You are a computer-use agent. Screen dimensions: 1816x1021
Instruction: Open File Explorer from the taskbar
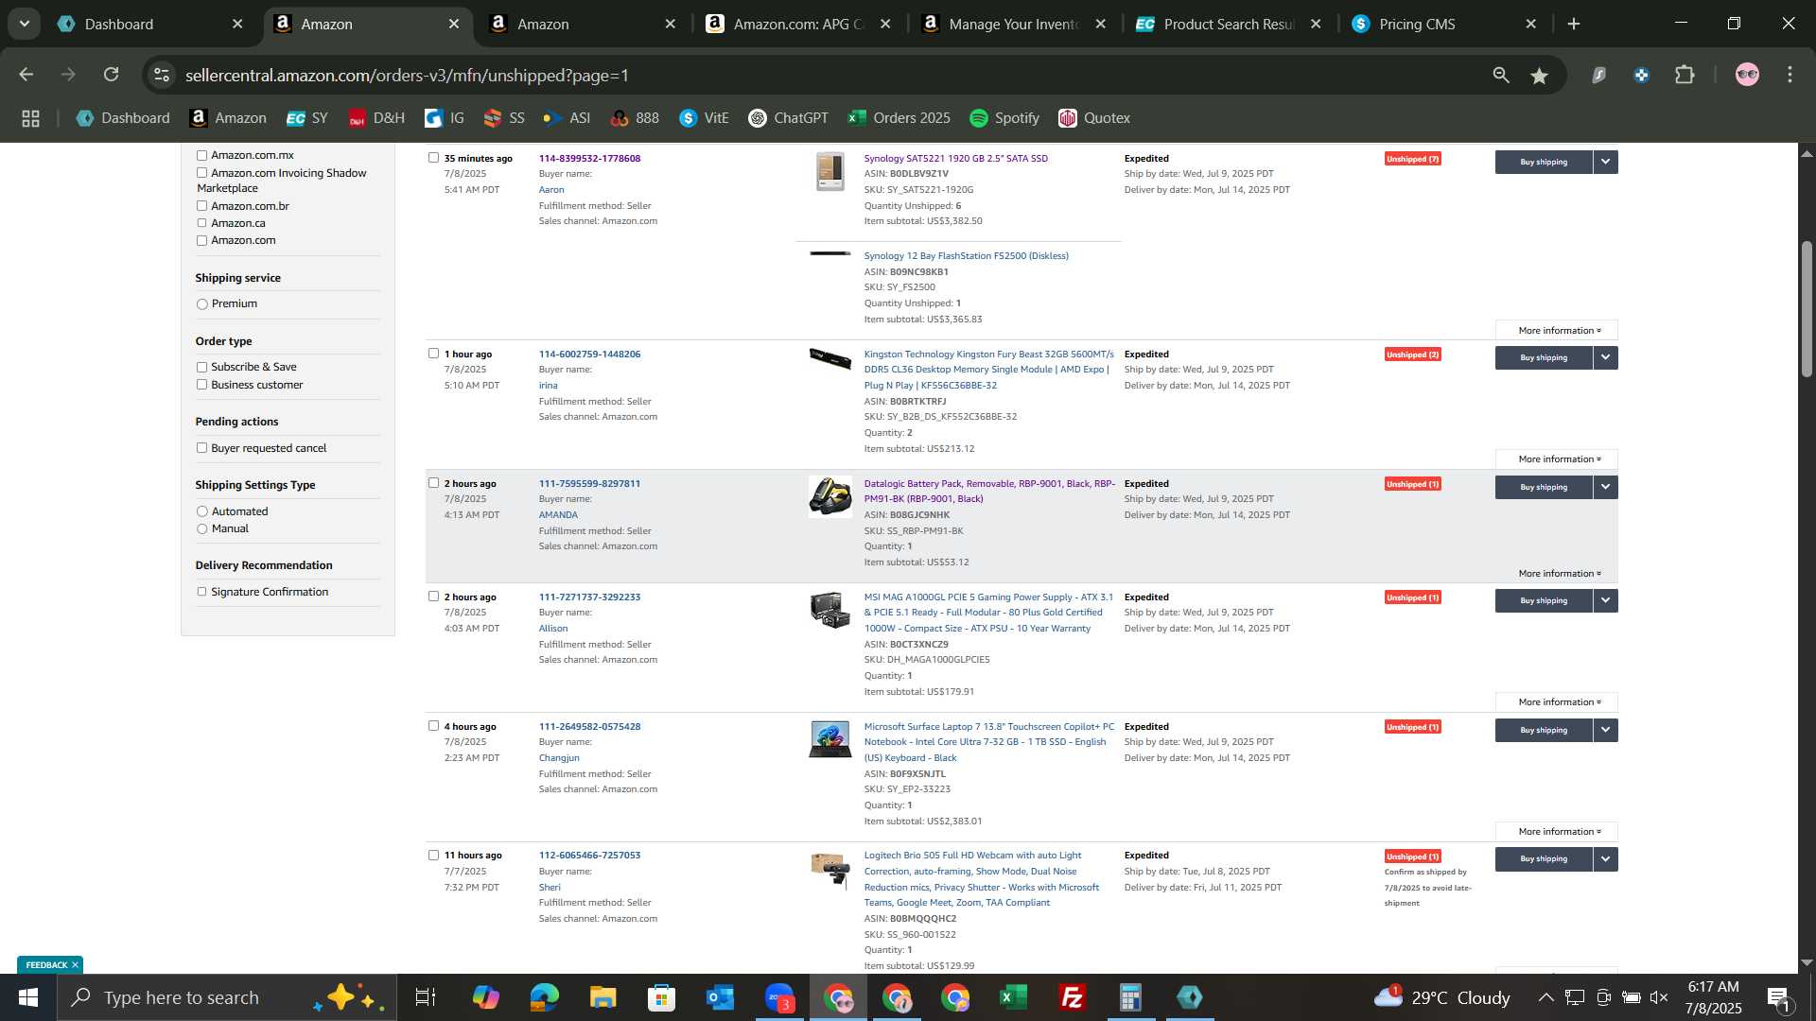tap(602, 997)
